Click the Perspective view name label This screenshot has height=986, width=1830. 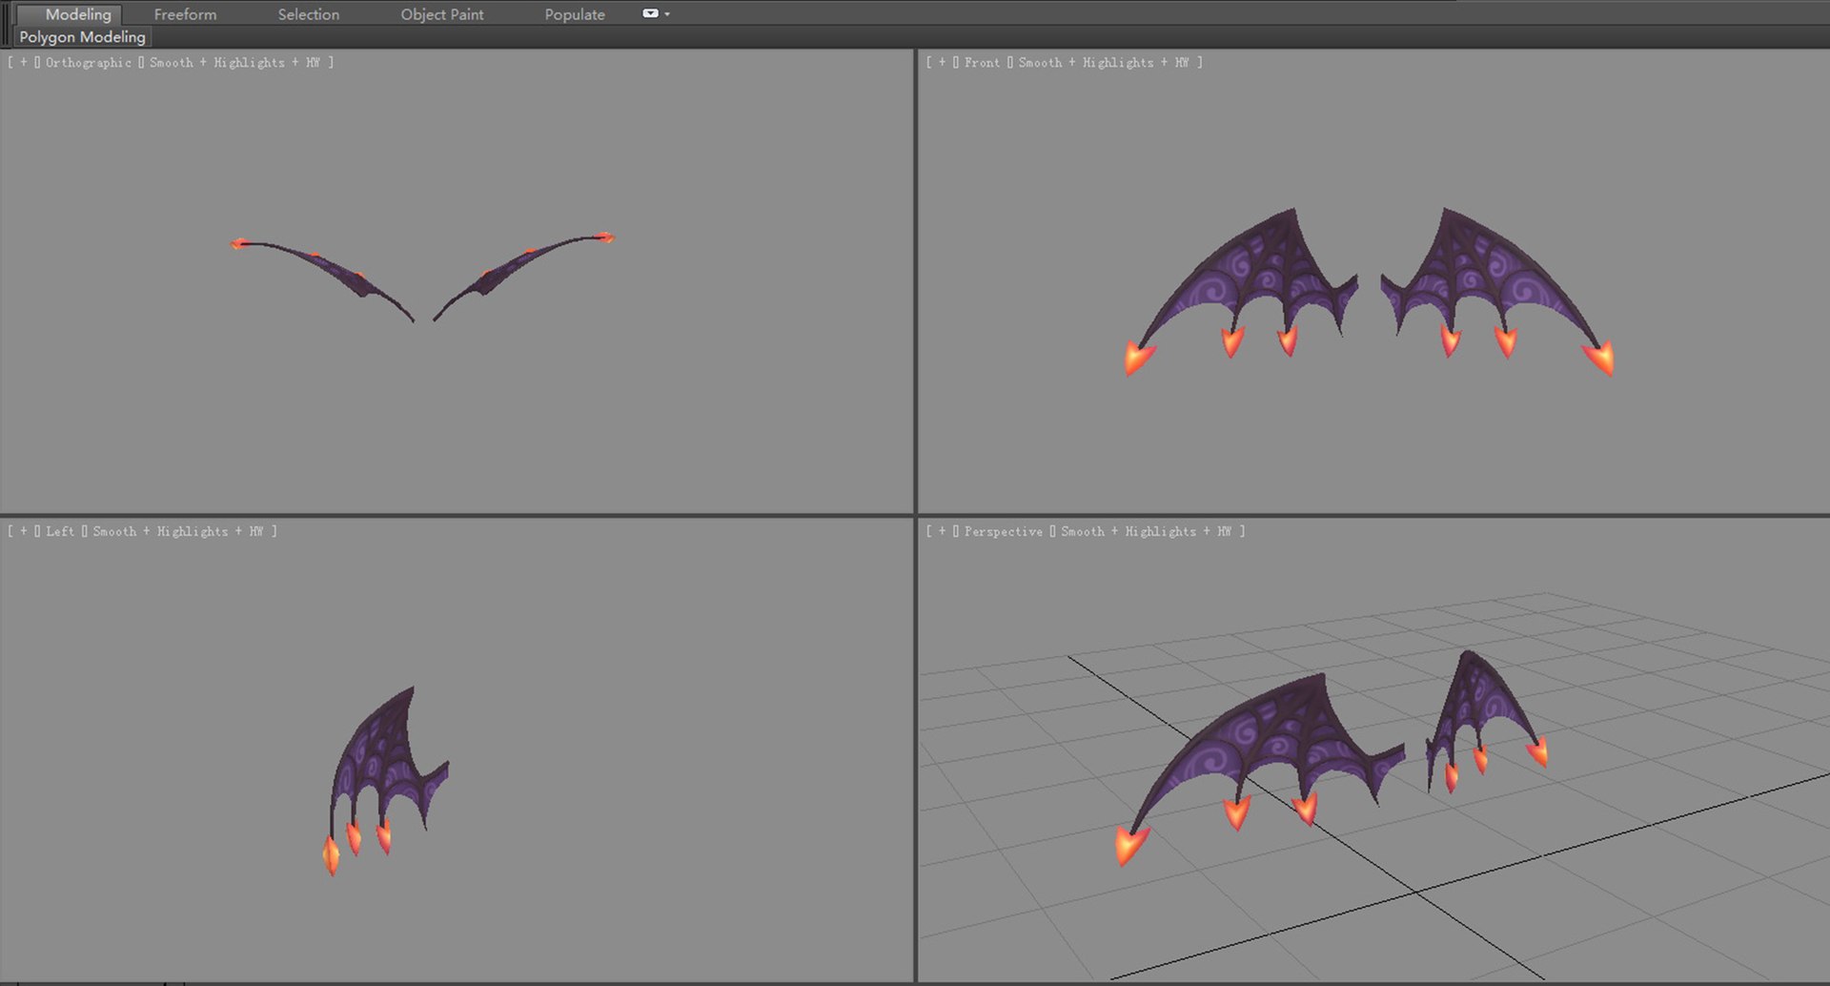1003,531
